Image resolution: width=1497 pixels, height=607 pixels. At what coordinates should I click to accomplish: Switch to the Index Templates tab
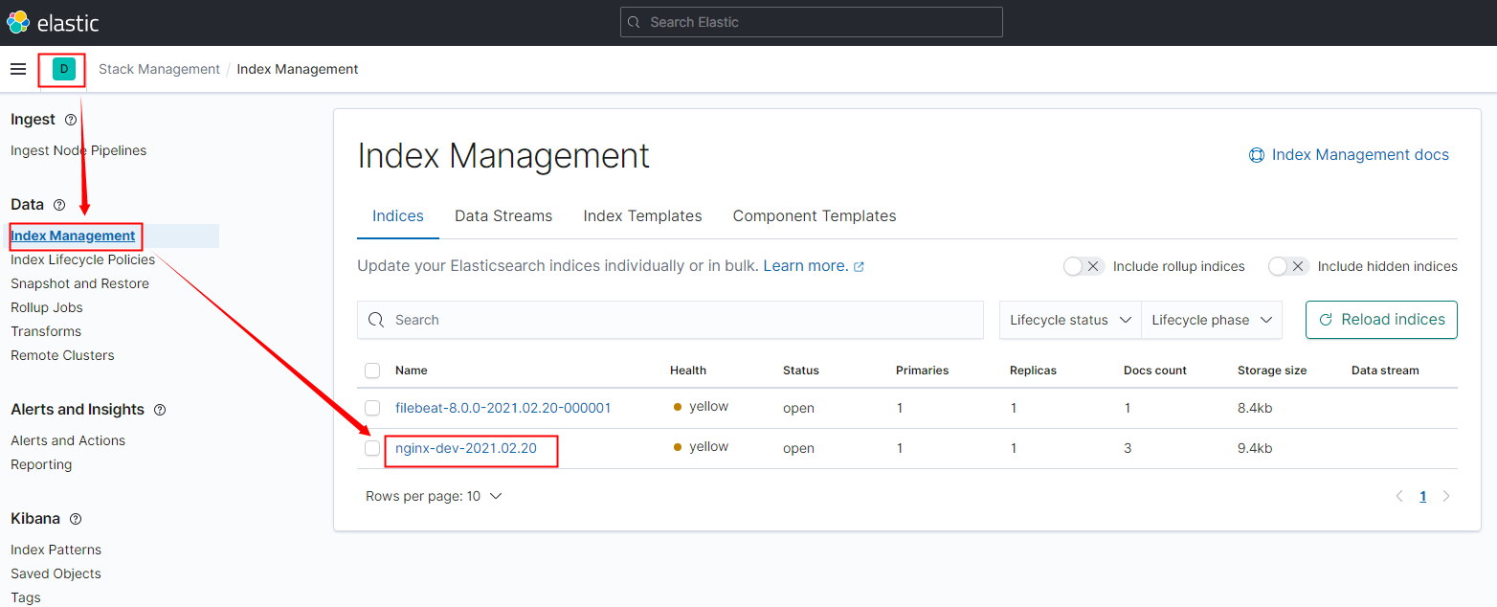click(643, 216)
